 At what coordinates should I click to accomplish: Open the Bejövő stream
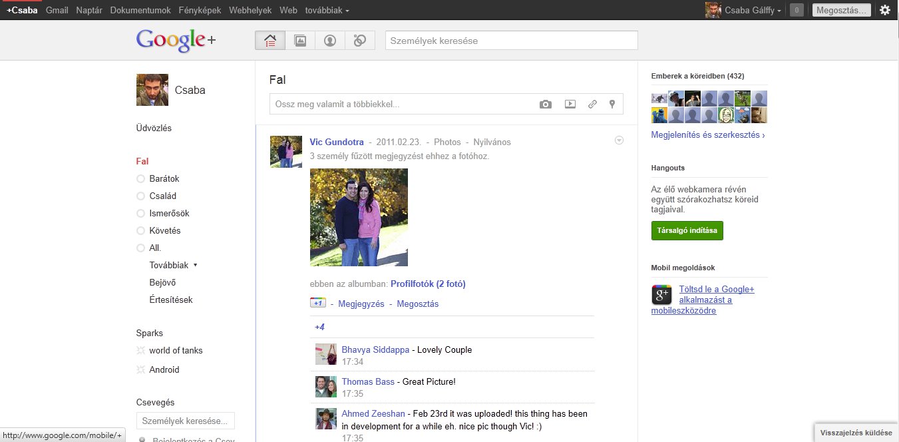[162, 282]
